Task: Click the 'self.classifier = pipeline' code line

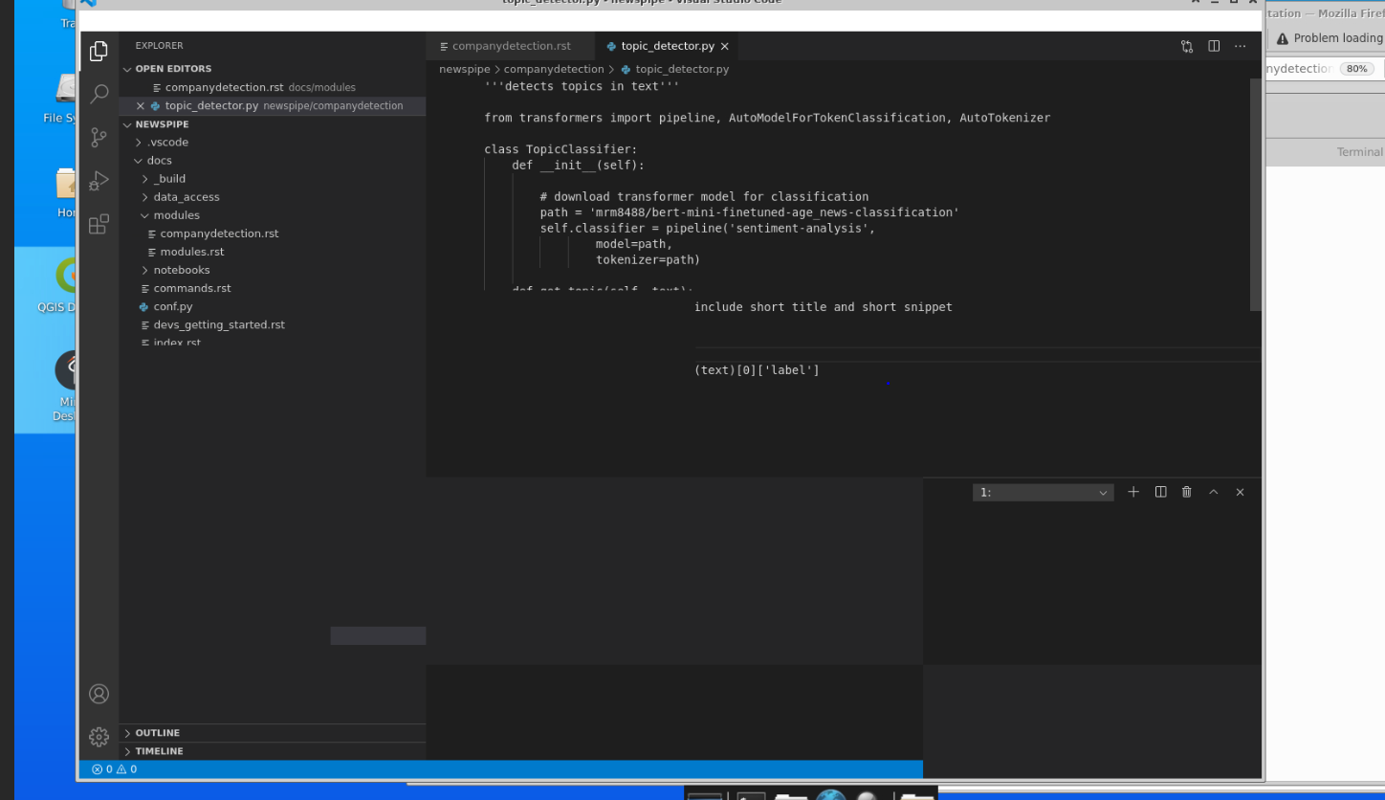Action: 708,228
